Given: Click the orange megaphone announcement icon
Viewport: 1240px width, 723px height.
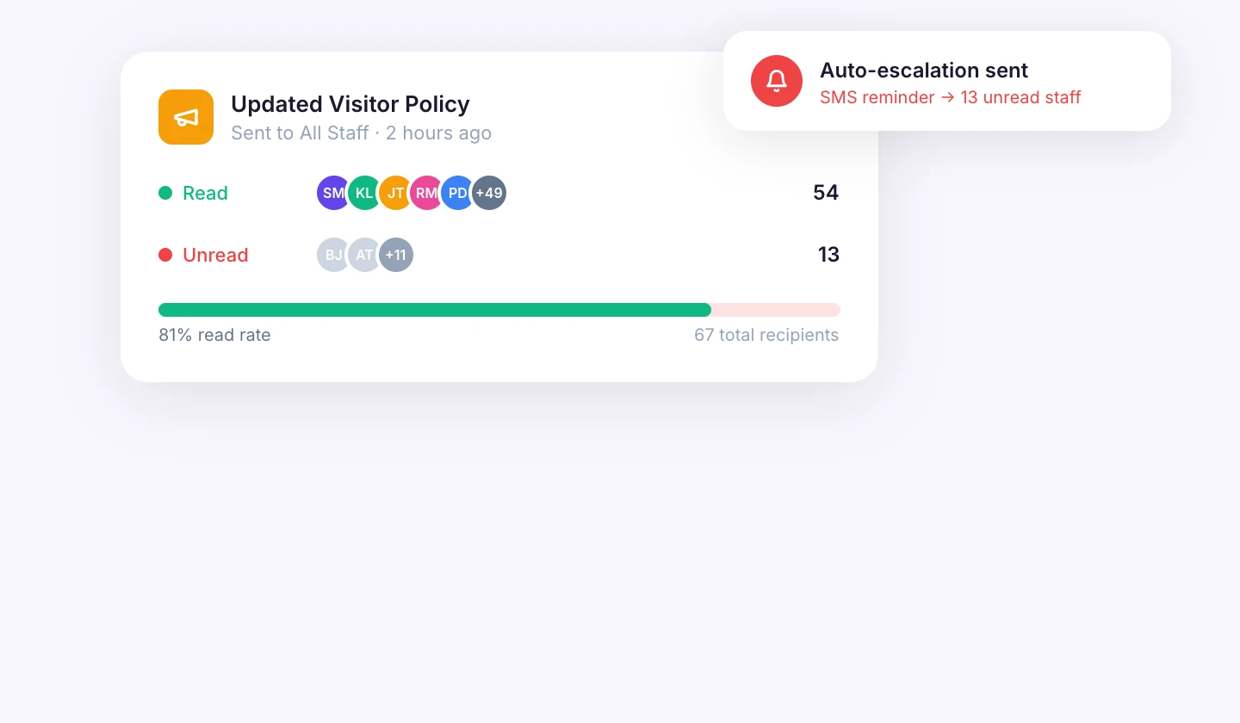Looking at the screenshot, I should pos(186,117).
